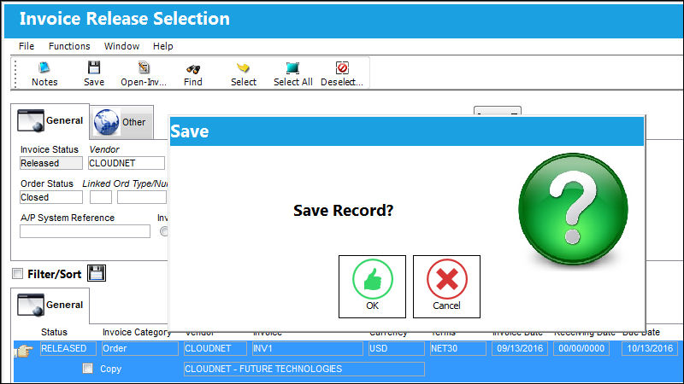The height and width of the screenshot is (384, 684).
Task: Switch to the Other tab
Action: (x=121, y=122)
